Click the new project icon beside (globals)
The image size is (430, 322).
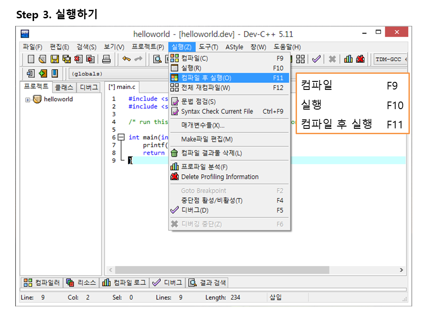30,73
